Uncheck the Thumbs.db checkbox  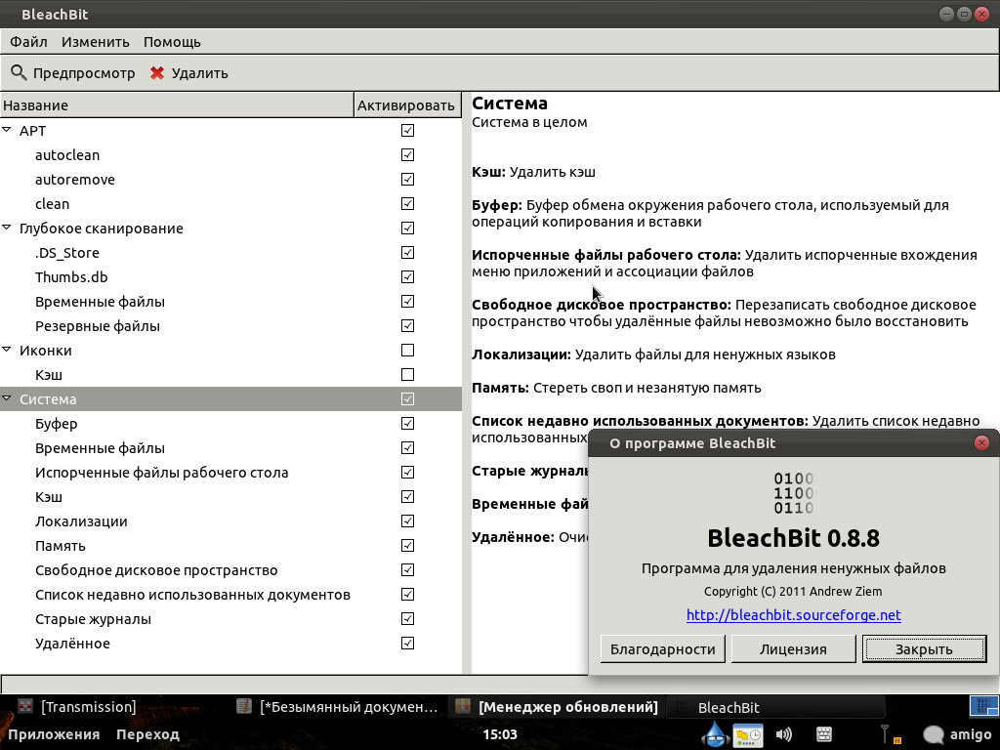[407, 276]
